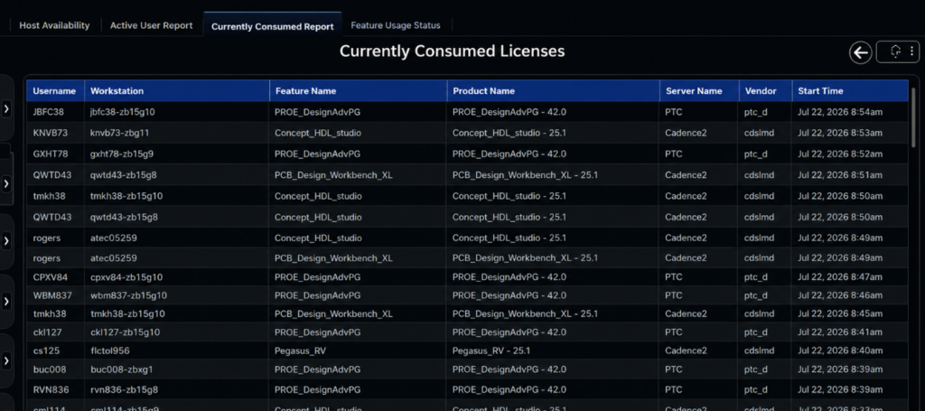Click start time Jul 22, 2026 8:53am
The image size is (925, 411).
click(x=840, y=133)
